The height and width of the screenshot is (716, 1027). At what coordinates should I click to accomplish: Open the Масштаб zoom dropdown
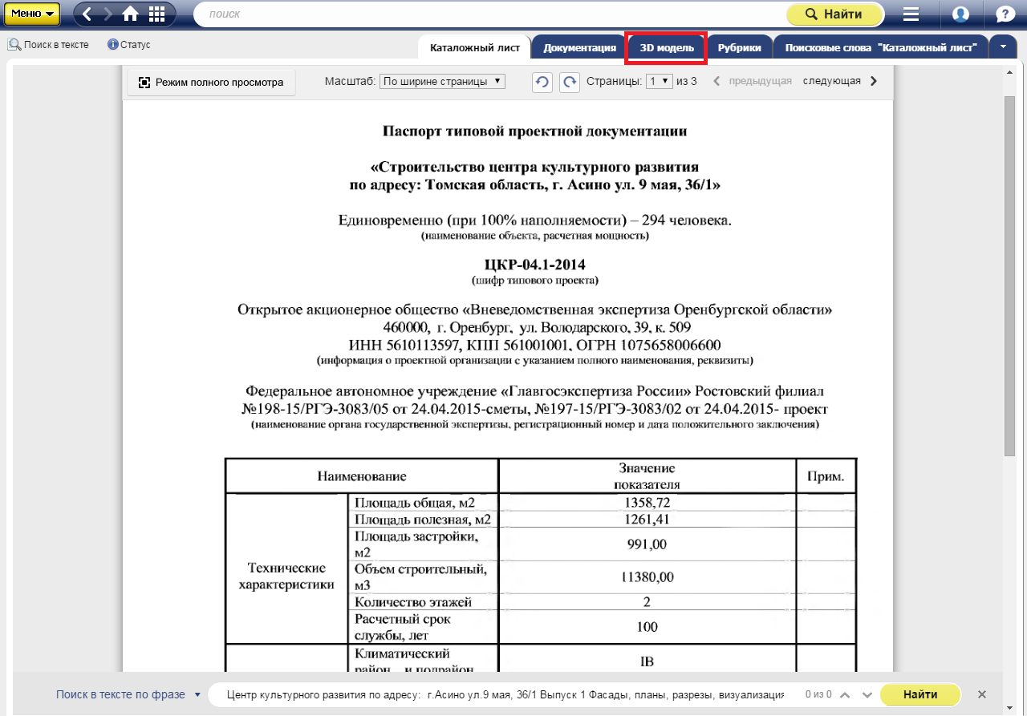click(442, 81)
